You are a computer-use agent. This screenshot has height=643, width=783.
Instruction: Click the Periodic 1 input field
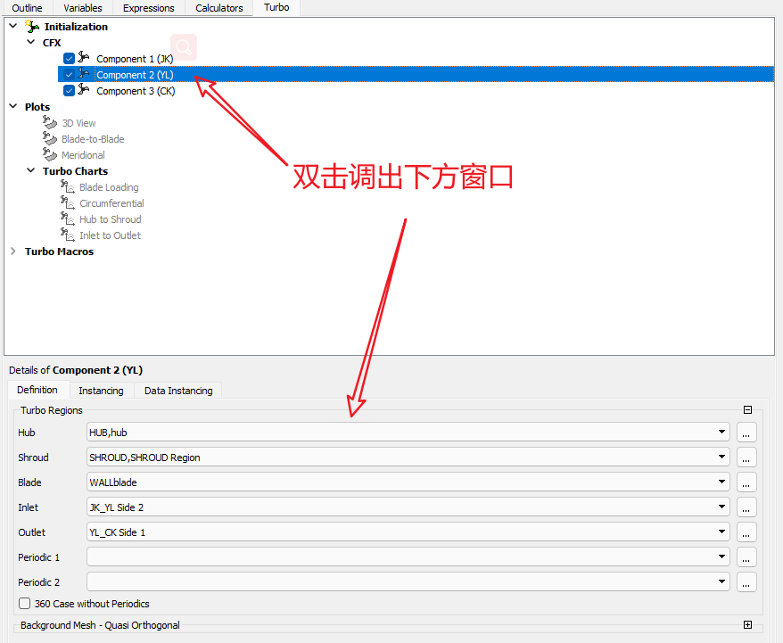point(401,557)
